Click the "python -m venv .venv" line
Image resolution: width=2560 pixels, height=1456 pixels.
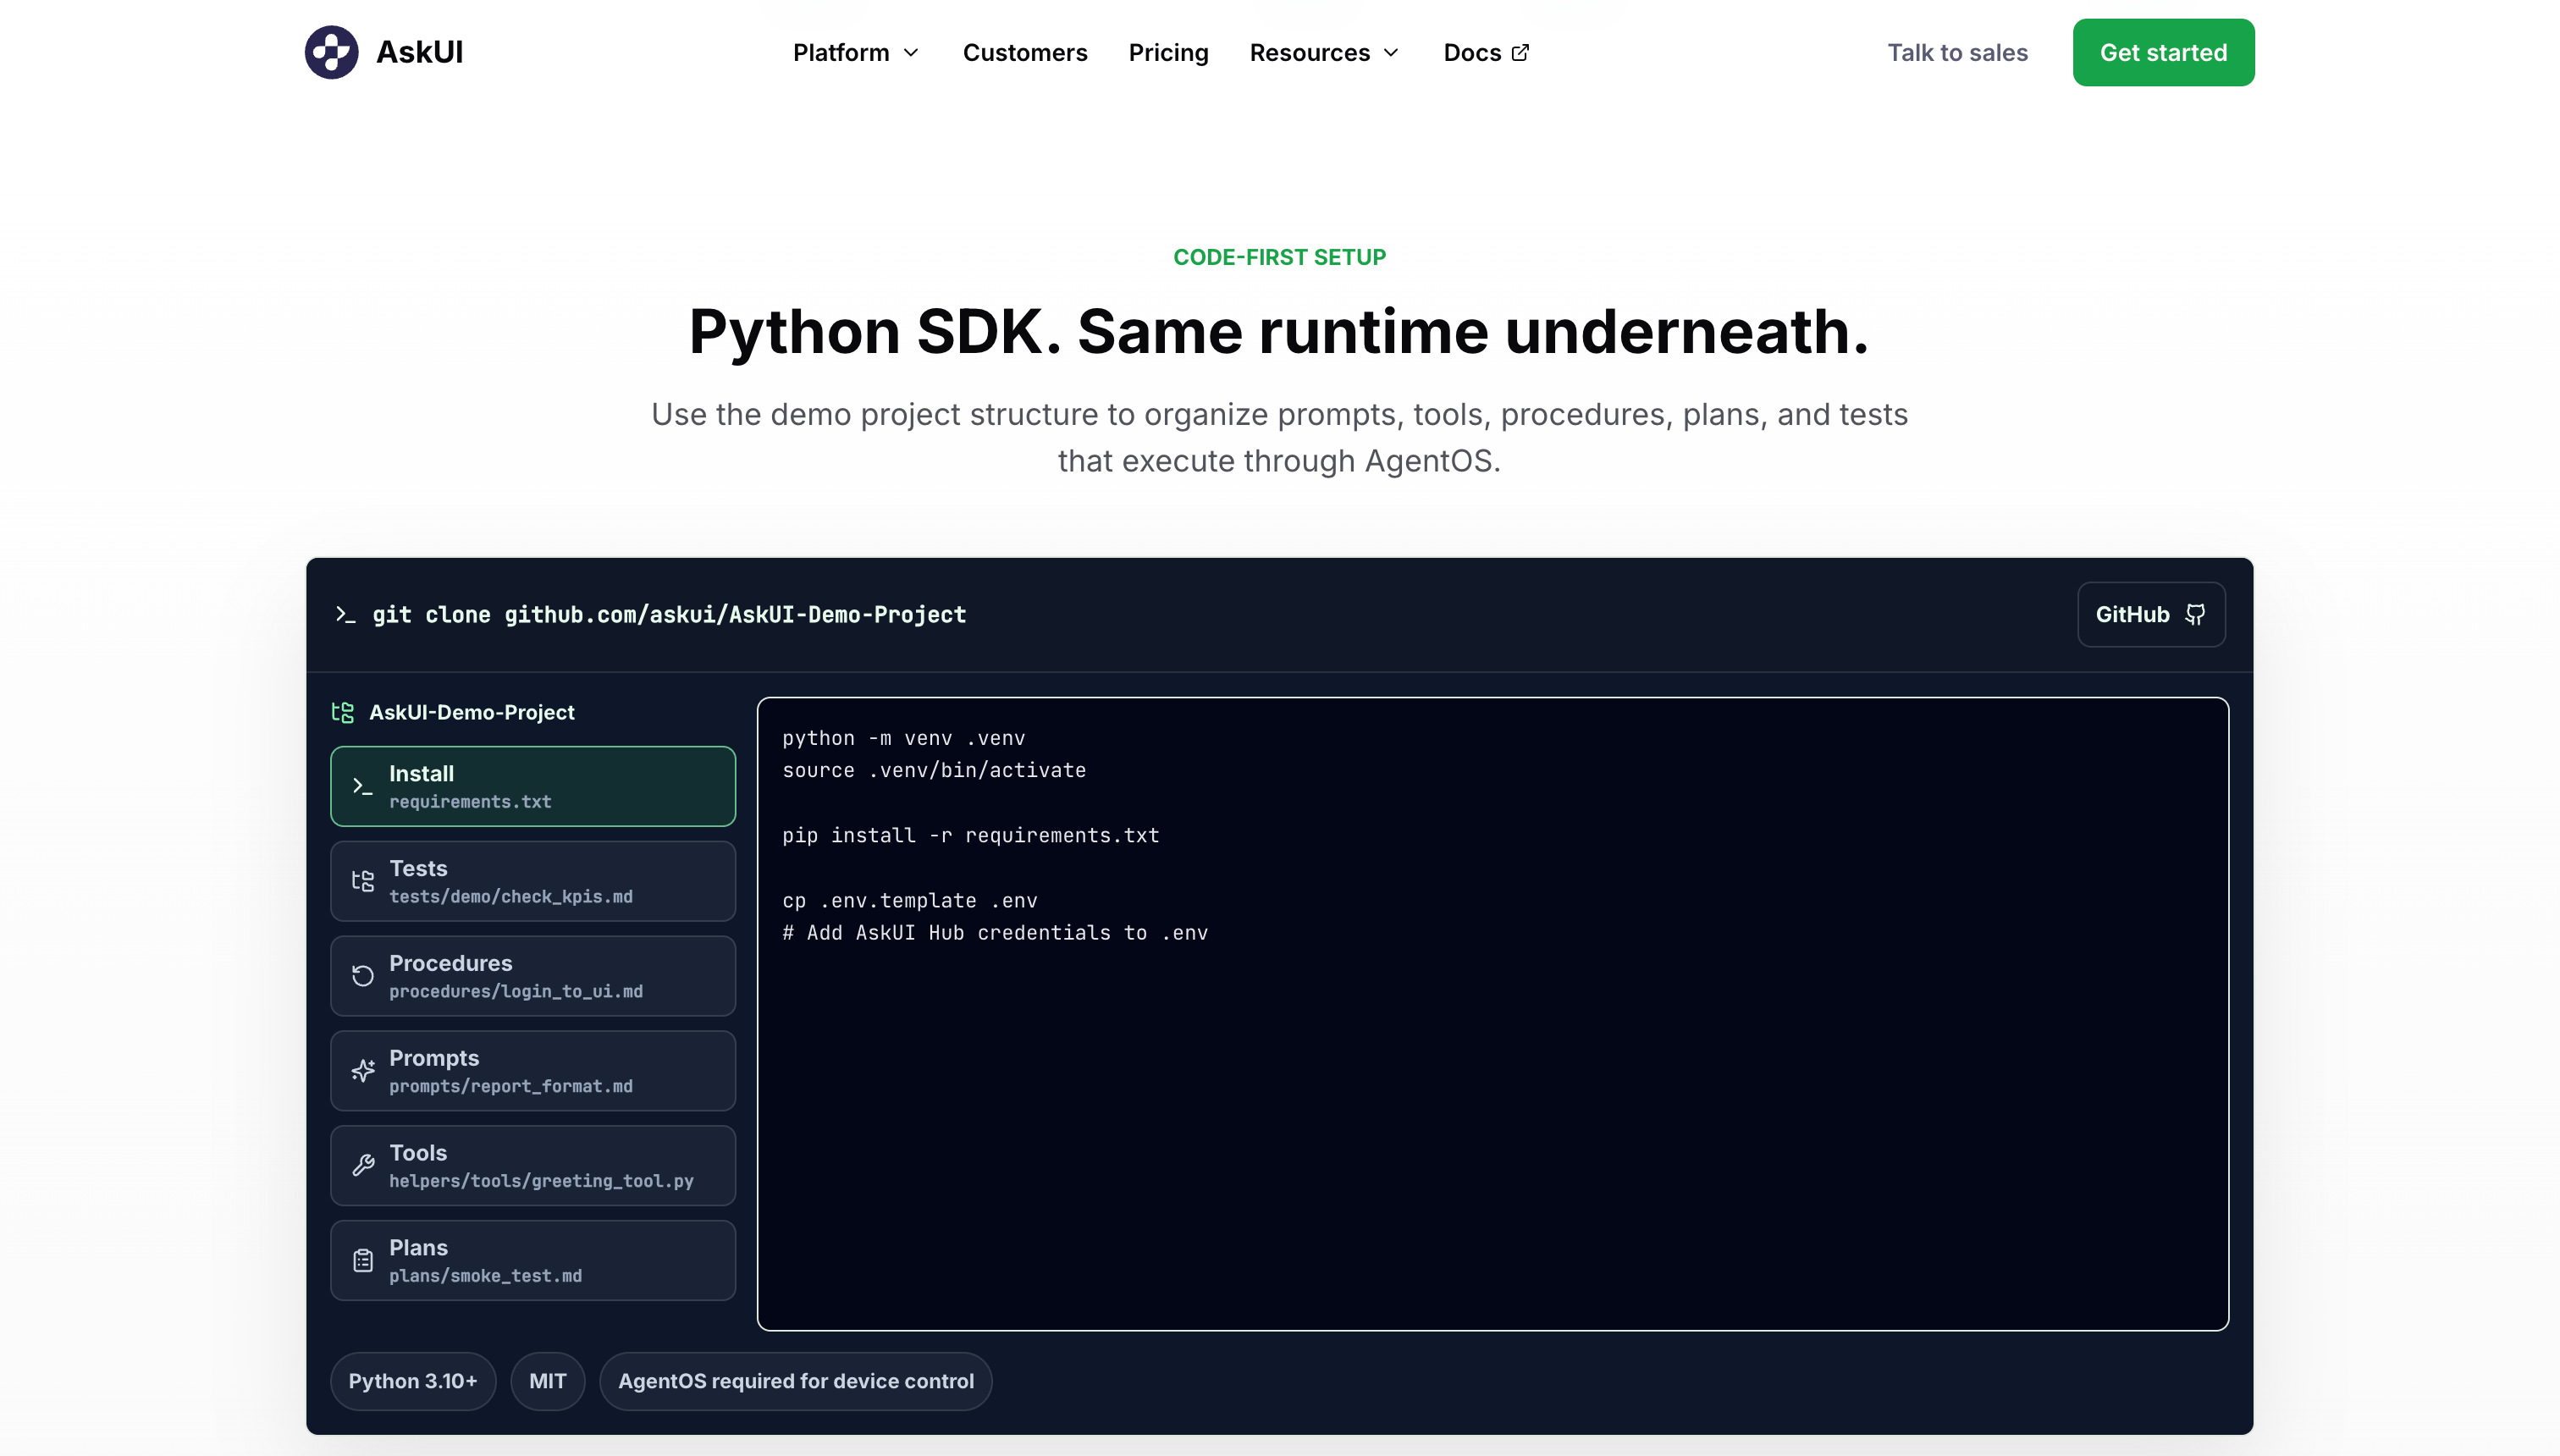(x=904, y=738)
